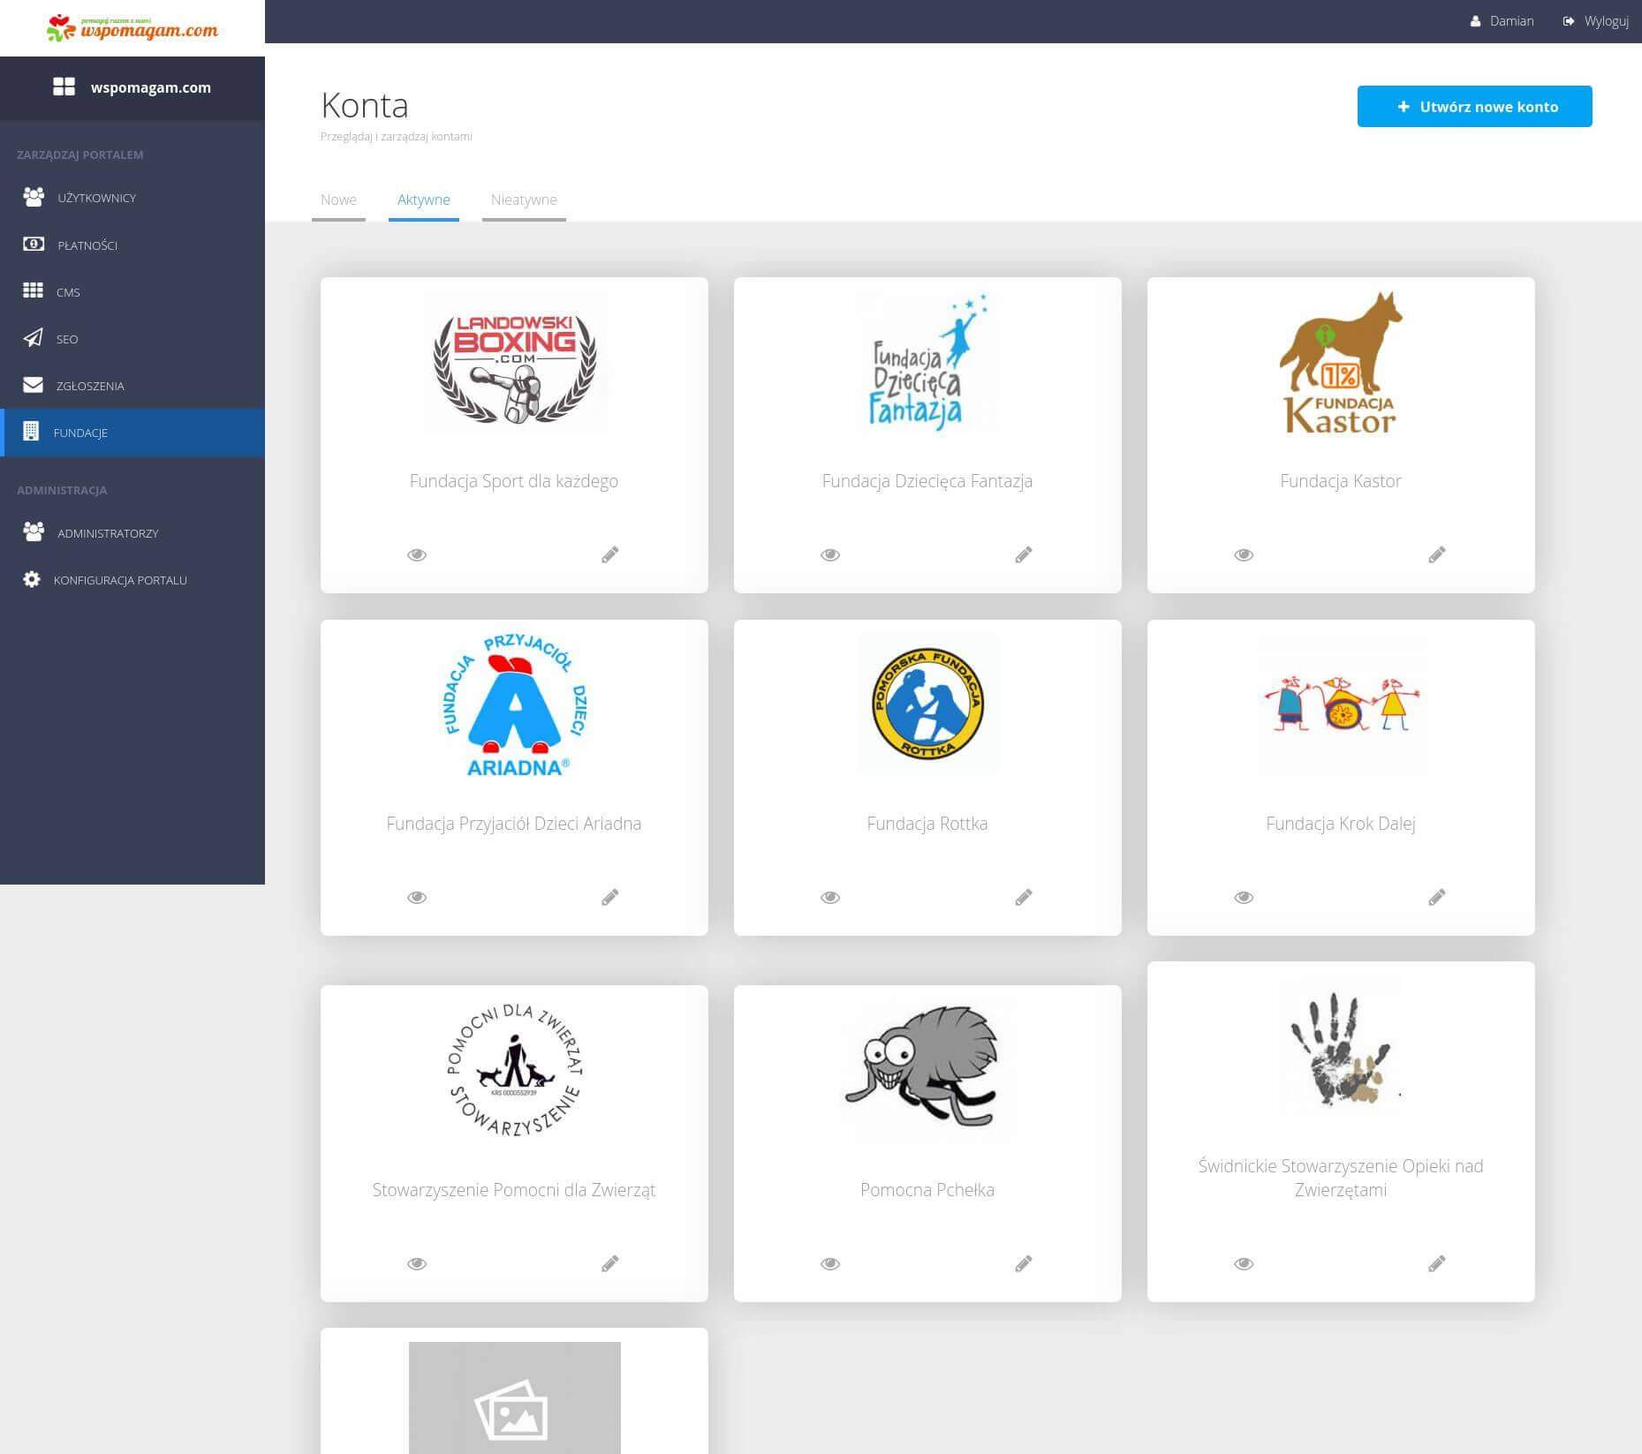Switch to the Nieaktywne tab
Viewport: 1642px width, 1454px height.
coord(524,200)
